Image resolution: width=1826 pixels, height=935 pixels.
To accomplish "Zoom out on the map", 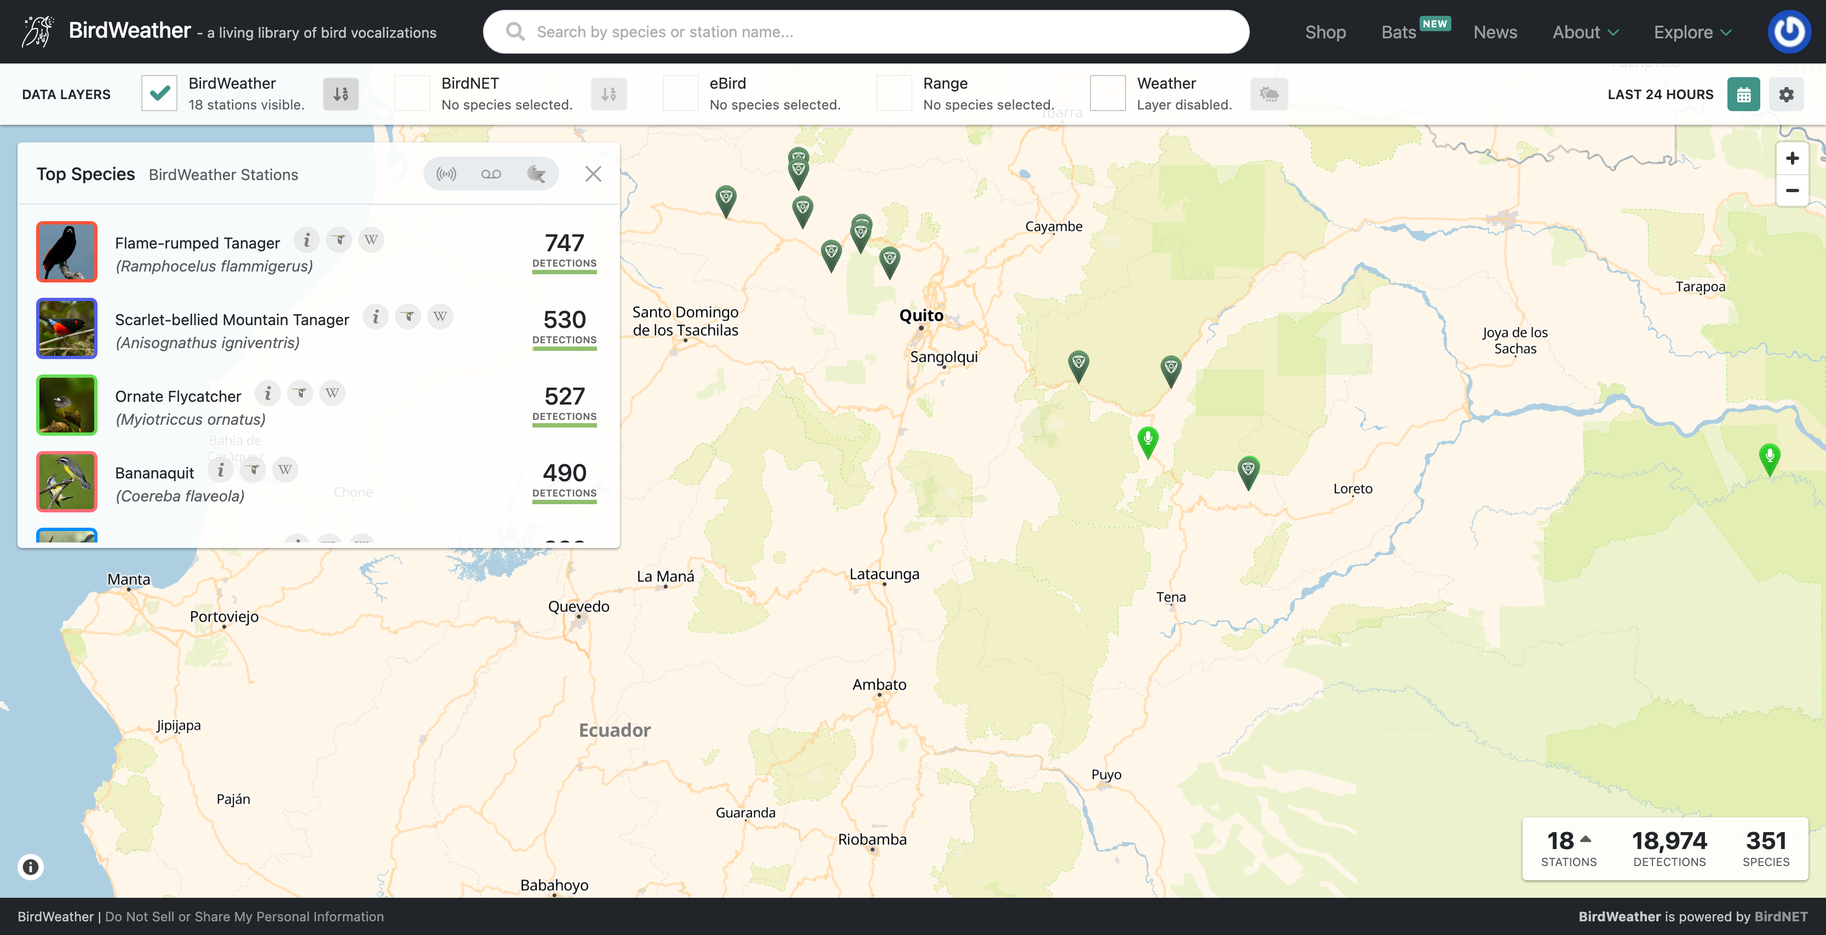I will 1792,191.
